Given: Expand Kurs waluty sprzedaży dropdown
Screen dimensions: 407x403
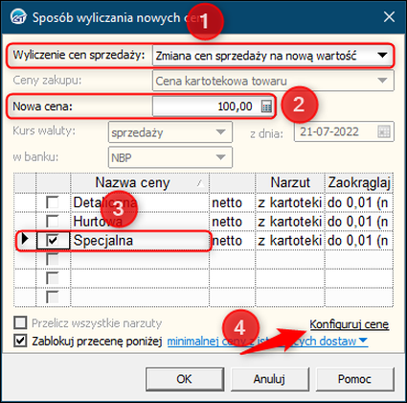Looking at the screenshot, I should 170,131.
